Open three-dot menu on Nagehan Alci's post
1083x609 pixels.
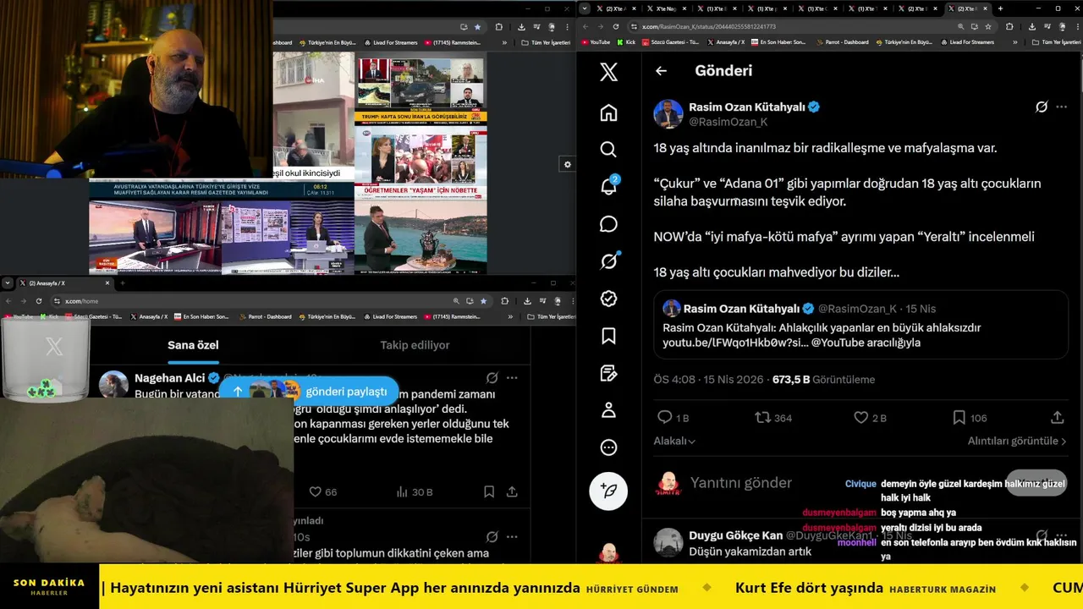click(512, 378)
